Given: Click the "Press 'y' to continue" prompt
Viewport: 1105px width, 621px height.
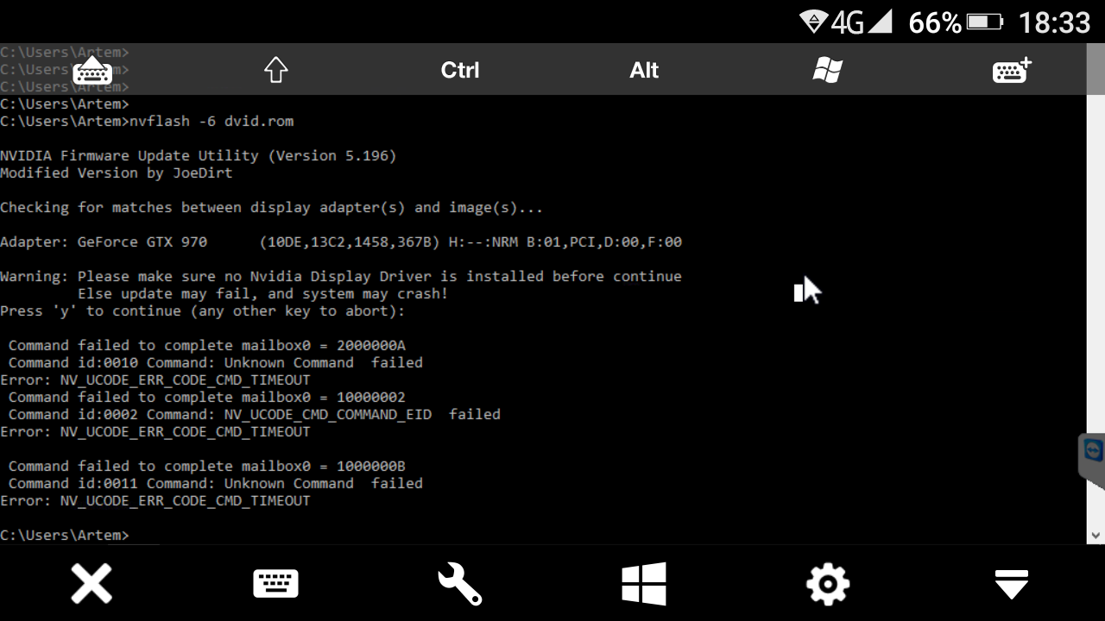Looking at the screenshot, I should [x=203, y=311].
